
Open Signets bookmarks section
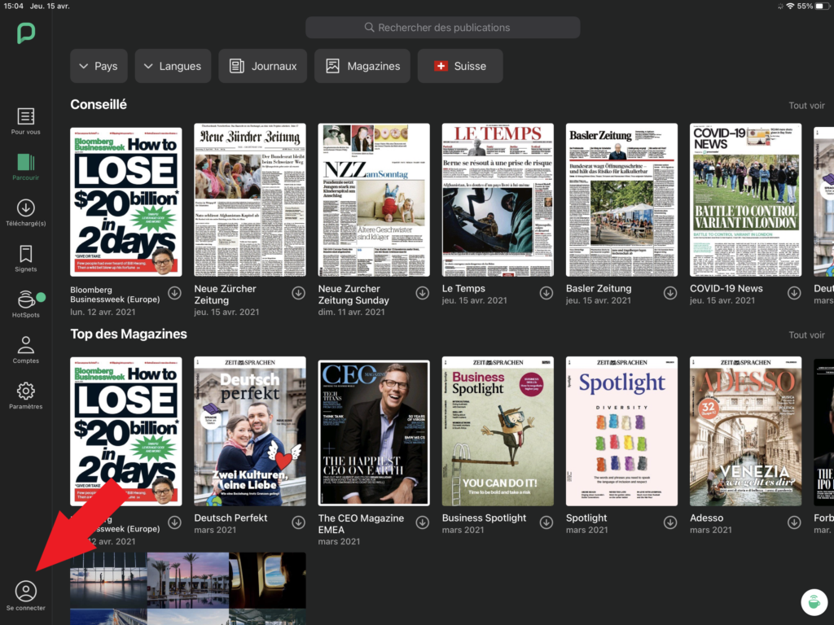click(25, 259)
